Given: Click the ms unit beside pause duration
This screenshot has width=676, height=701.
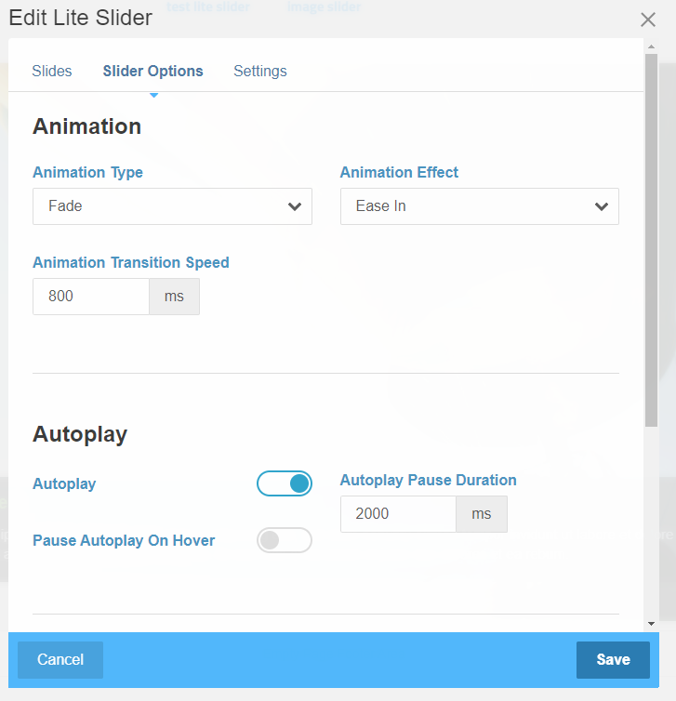Looking at the screenshot, I should (481, 514).
